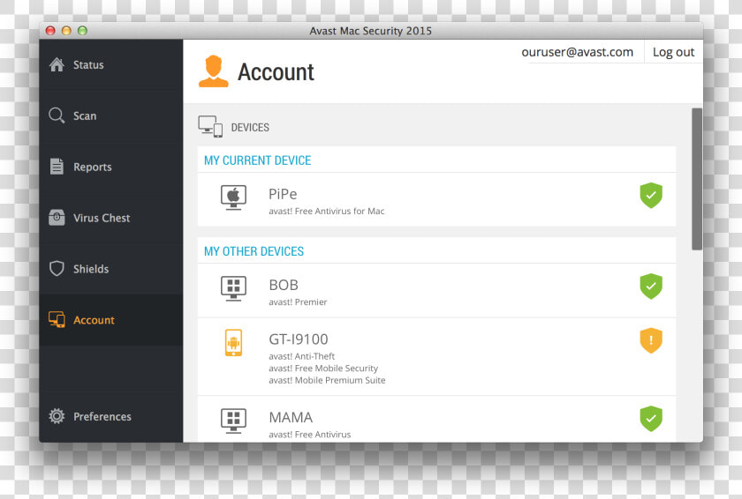Select the Account sidebar item

click(x=111, y=320)
